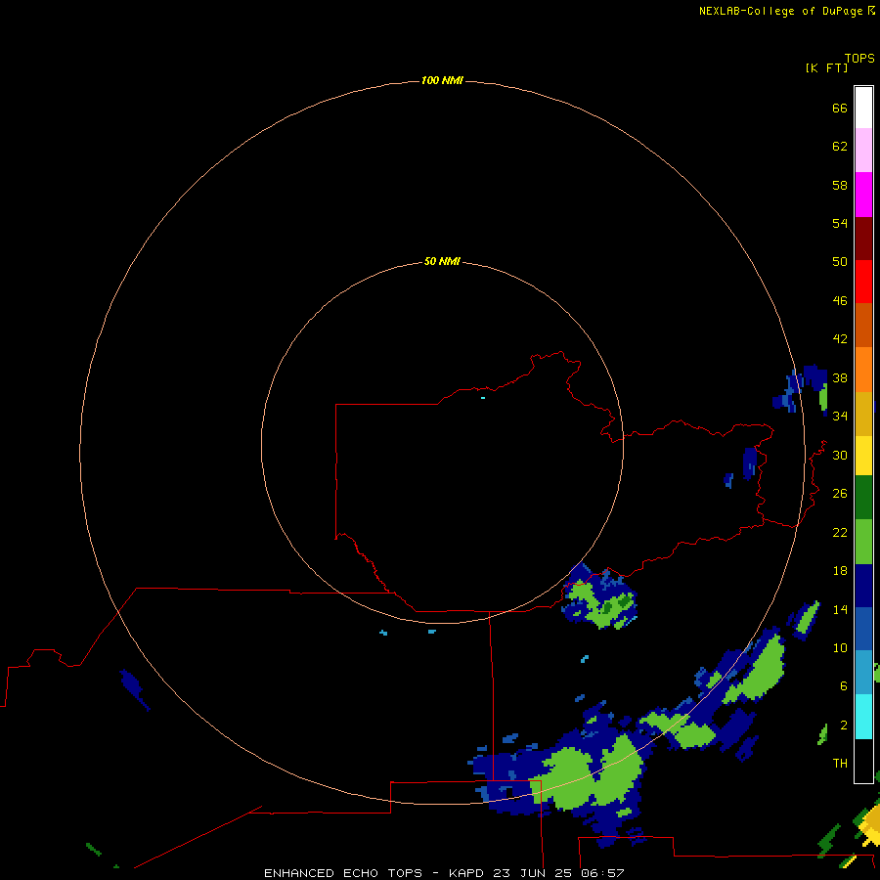Viewport: 880px width, 880px height.
Task: Click the 10 value on the scale
Action: [x=840, y=647]
